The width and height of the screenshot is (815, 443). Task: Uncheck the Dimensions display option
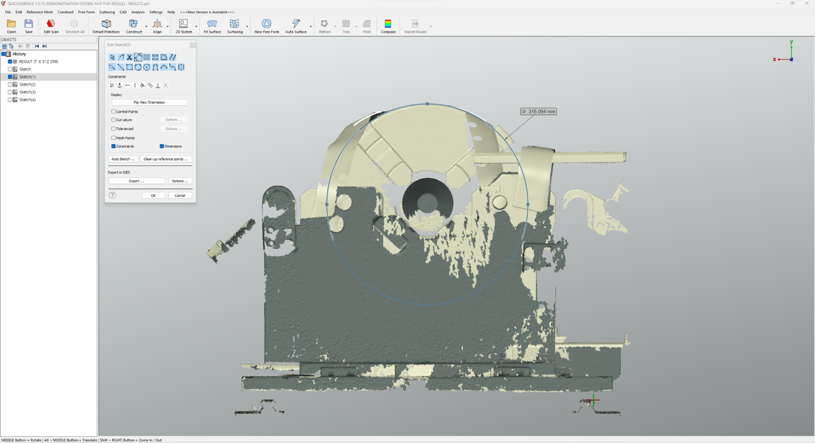coord(162,146)
